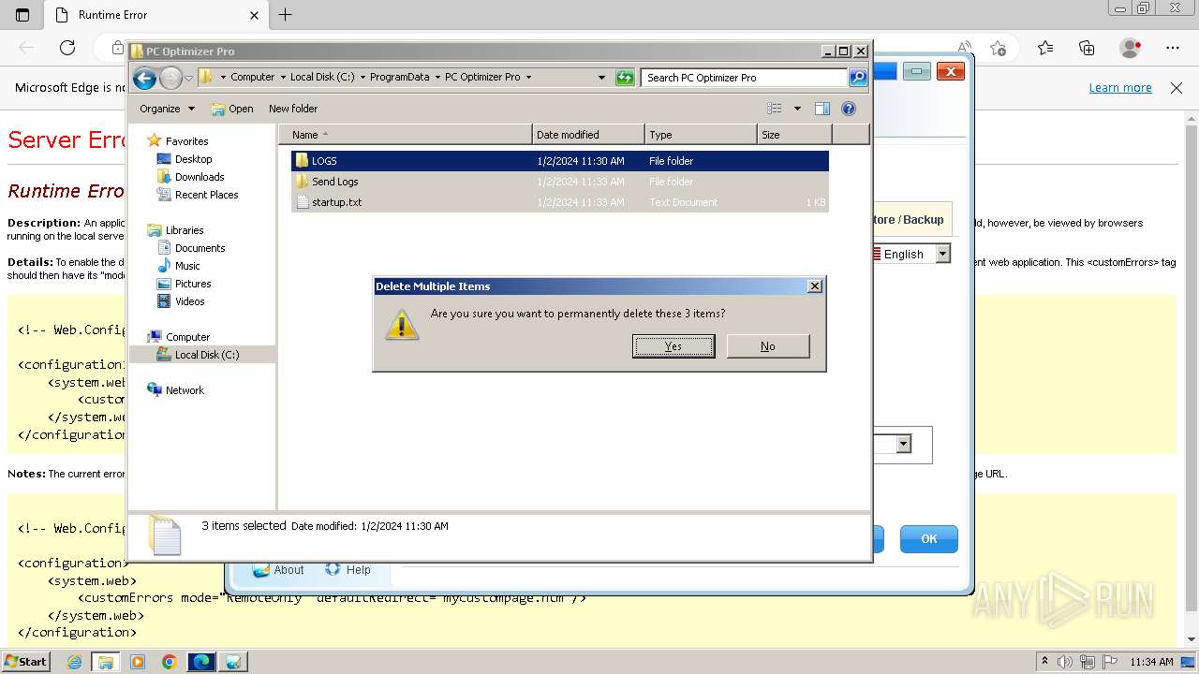Open the Organize menu dropdown
Screen dimensions: 1199x674
tap(167, 109)
